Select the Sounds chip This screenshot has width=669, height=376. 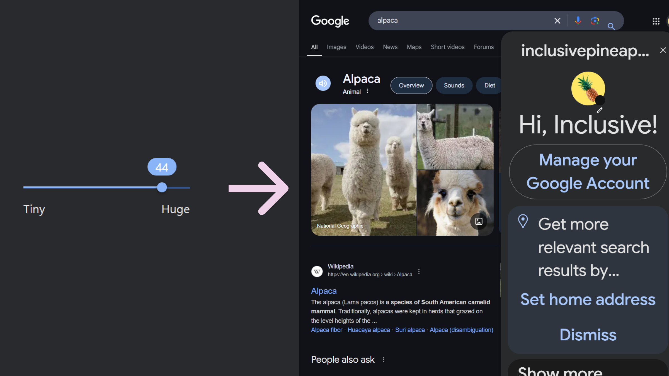point(454,86)
